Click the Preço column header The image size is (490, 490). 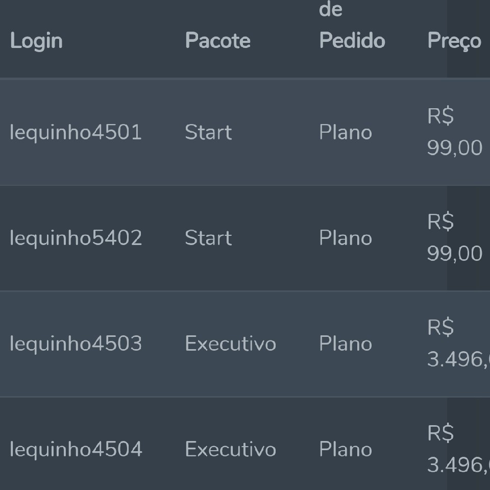click(454, 41)
